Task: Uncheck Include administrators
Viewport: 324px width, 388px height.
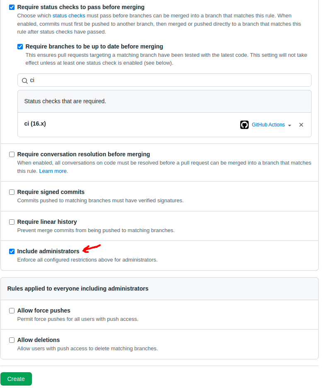Action: [12, 252]
